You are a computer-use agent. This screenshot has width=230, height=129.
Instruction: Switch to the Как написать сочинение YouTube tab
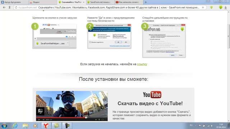click(x=129, y=2)
